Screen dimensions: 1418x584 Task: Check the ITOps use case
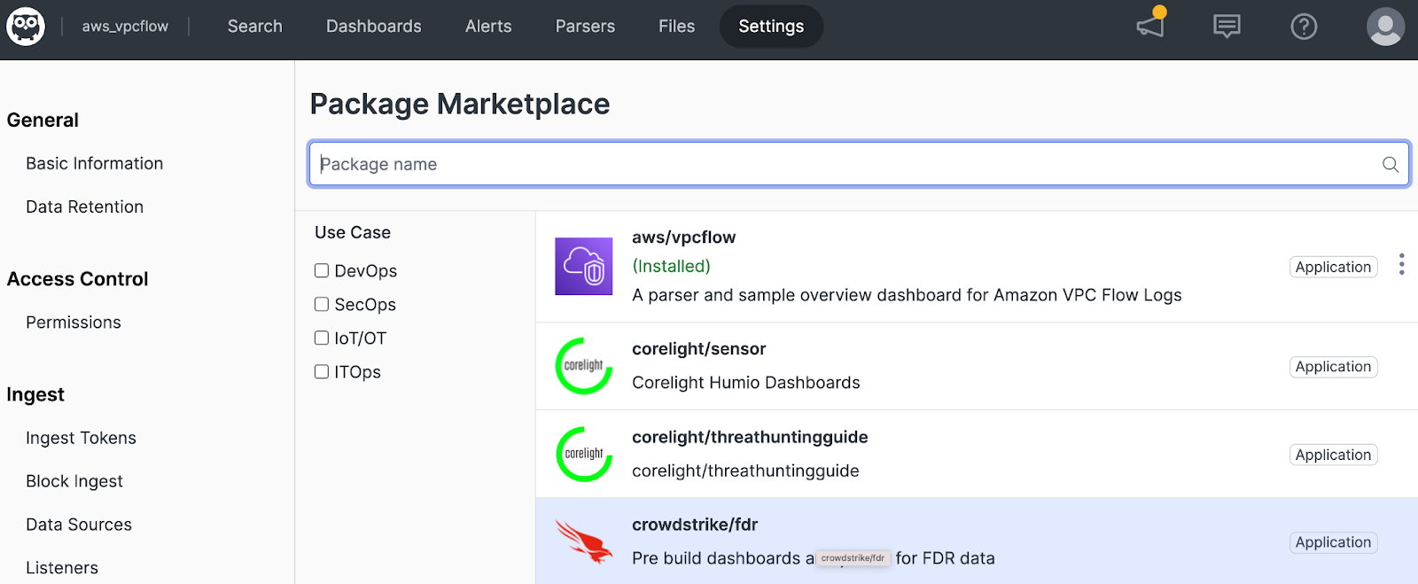click(322, 372)
